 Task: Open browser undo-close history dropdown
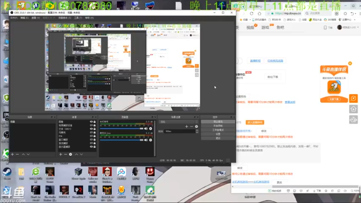(356, 14)
